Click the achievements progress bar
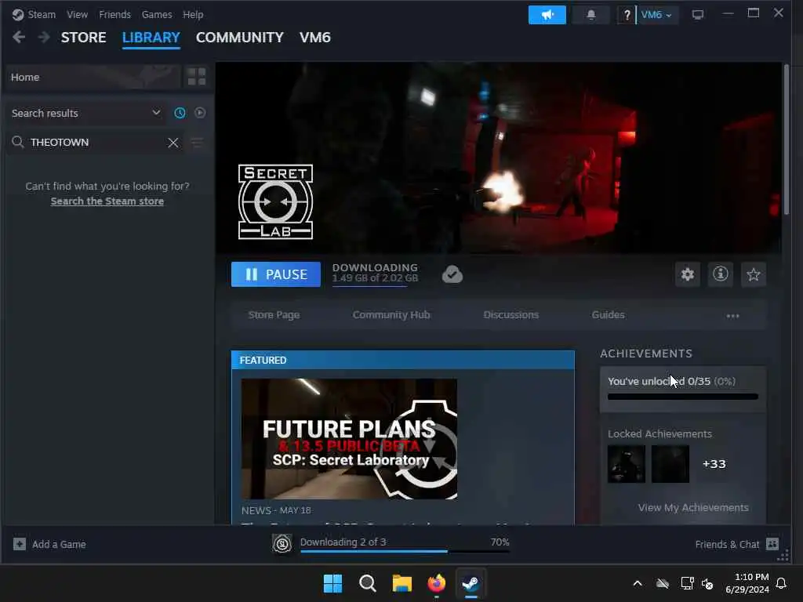This screenshot has height=602, width=803. coord(683,397)
